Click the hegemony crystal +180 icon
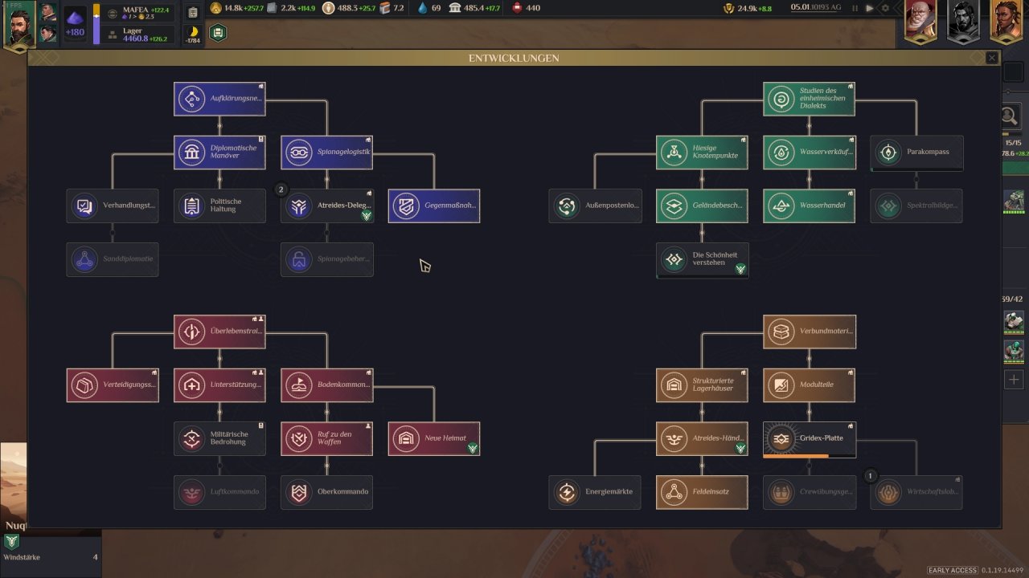The width and height of the screenshot is (1029, 578). coord(75,24)
